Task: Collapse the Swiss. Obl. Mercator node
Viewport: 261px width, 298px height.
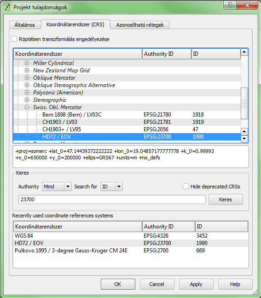Action: click(27, 107)
